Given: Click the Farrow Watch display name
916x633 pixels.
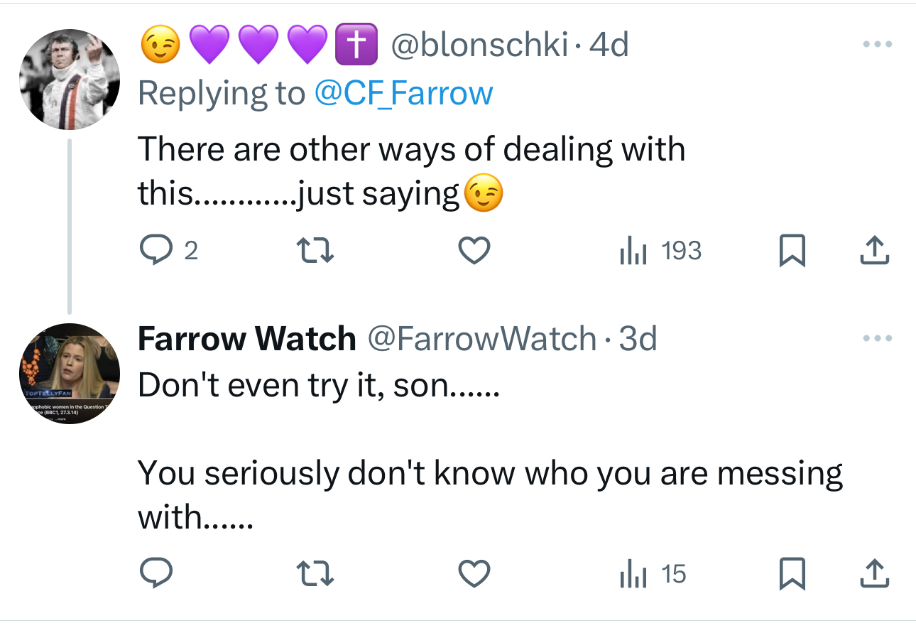Looking at the screenshot, I should pyautogui.click(x=246, y=339).
